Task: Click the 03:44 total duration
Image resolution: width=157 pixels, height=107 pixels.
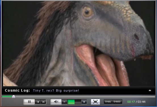Action: (x=141, y=102)
